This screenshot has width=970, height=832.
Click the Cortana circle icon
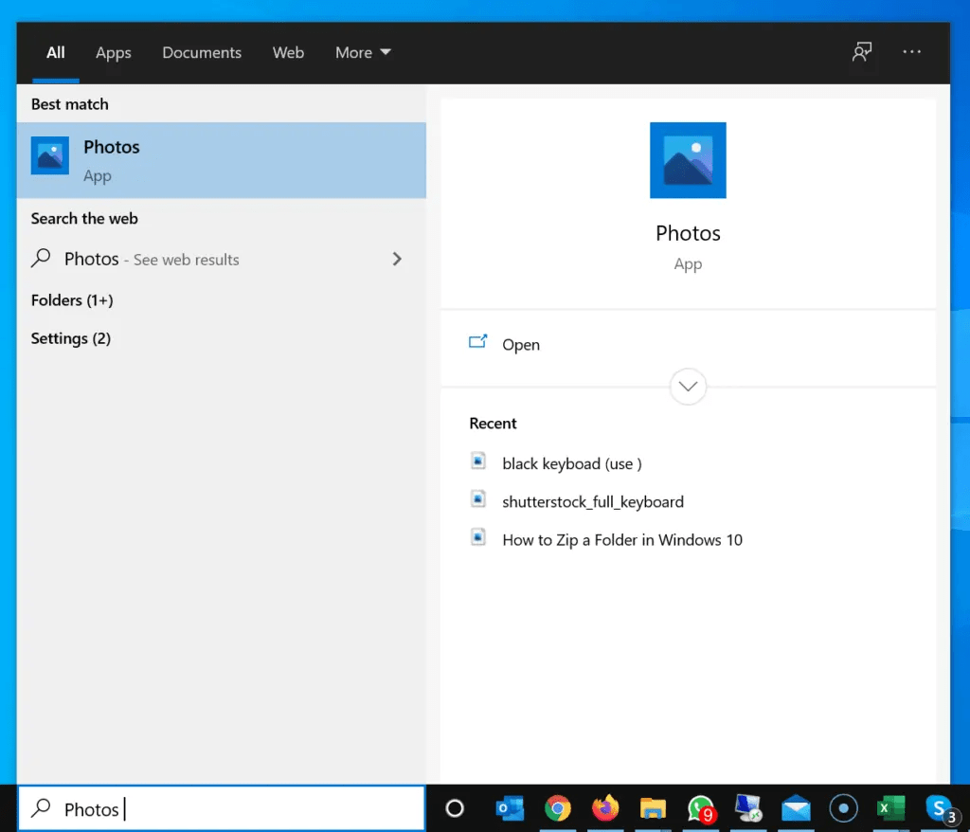pyautogui.click(x=455, y=808)
